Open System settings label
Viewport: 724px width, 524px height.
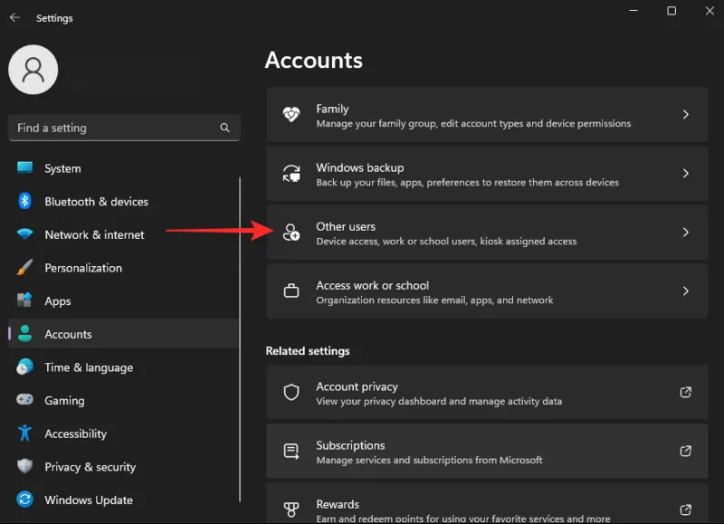(62, 168)
